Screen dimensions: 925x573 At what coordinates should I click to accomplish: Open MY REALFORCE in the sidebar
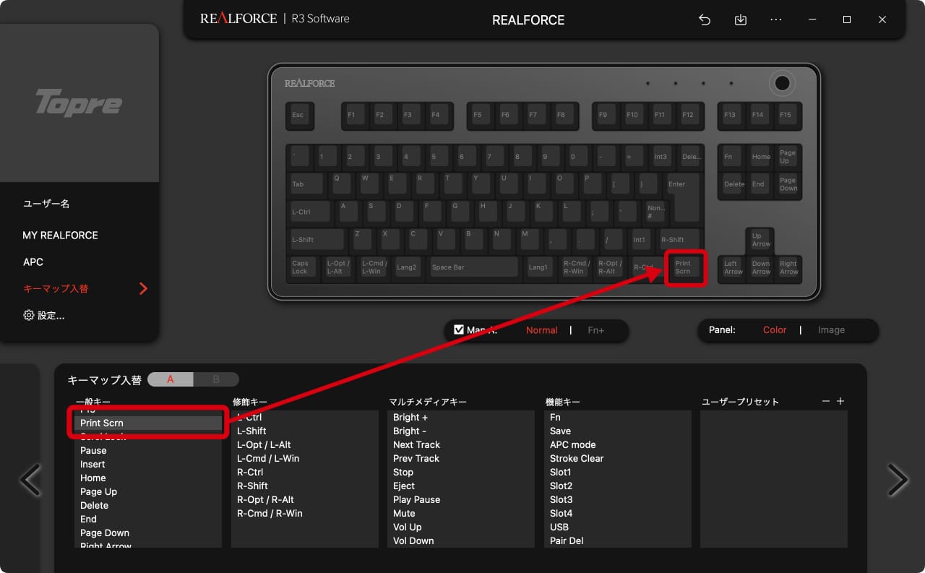pos(61,235)
